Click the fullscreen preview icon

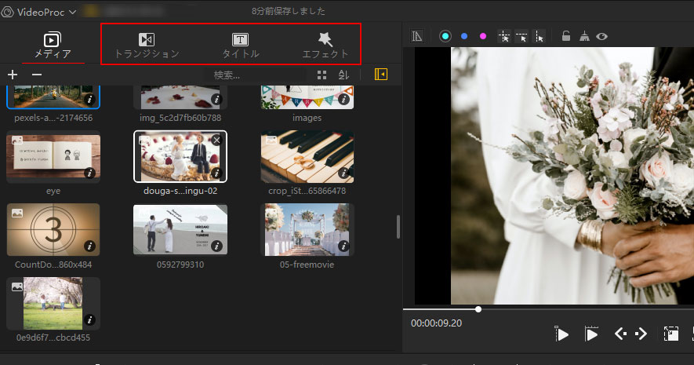click(671, 334)
